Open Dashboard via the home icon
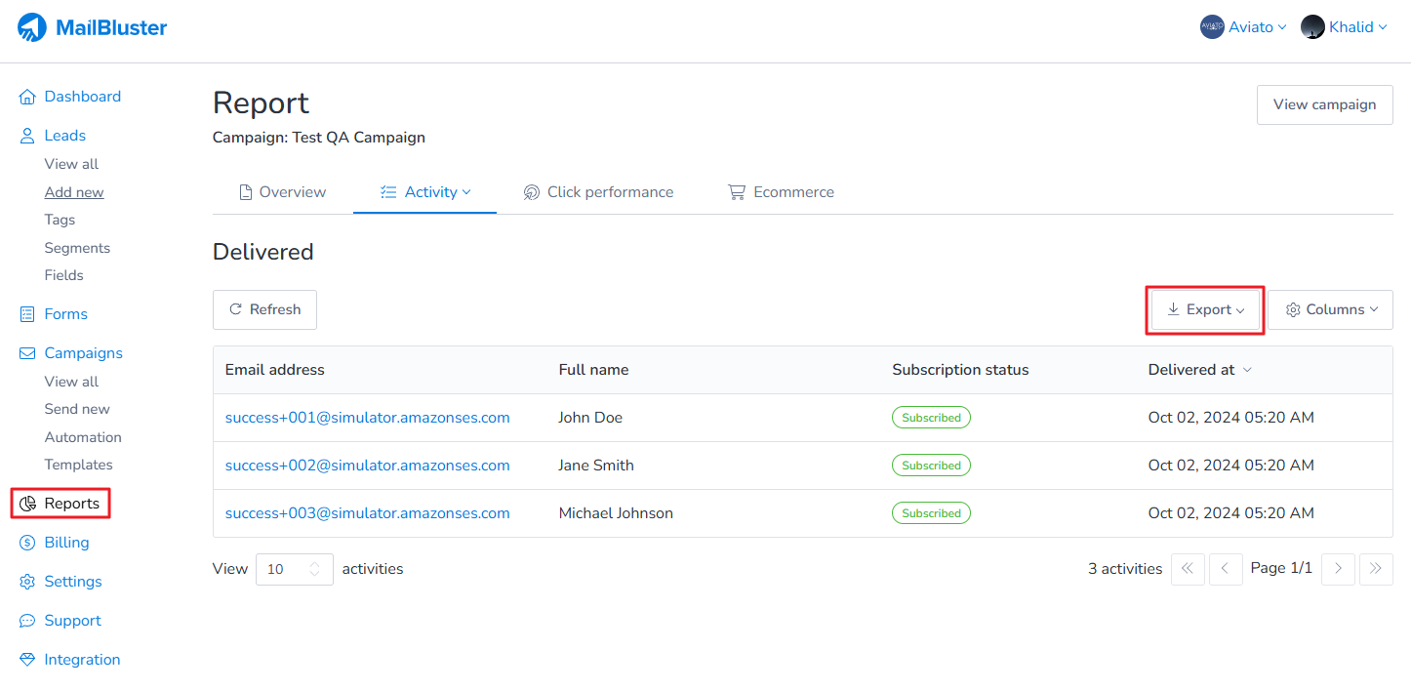The width and height of the screenshot is (1411, 690). pos(27,97)
